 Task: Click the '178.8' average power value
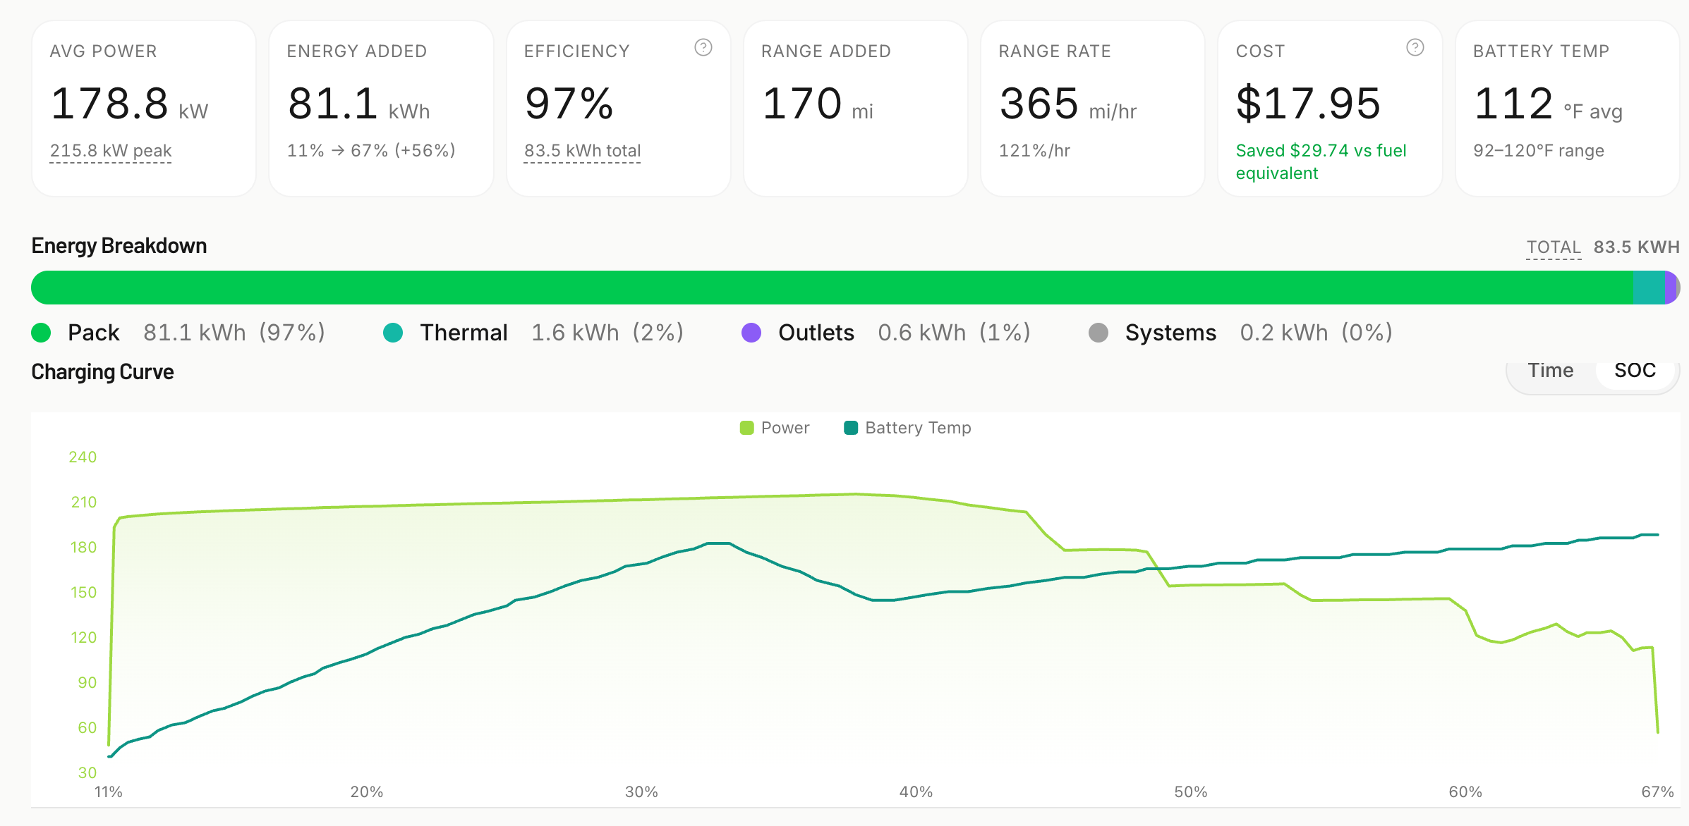109,104
